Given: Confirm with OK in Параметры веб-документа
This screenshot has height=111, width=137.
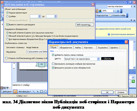Looking at the screenshot, I should click(107, 92).
